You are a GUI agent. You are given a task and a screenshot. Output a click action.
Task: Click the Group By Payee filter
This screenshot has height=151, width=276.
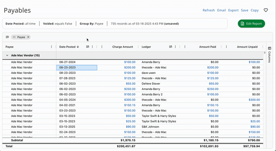(x=91, y=24)
